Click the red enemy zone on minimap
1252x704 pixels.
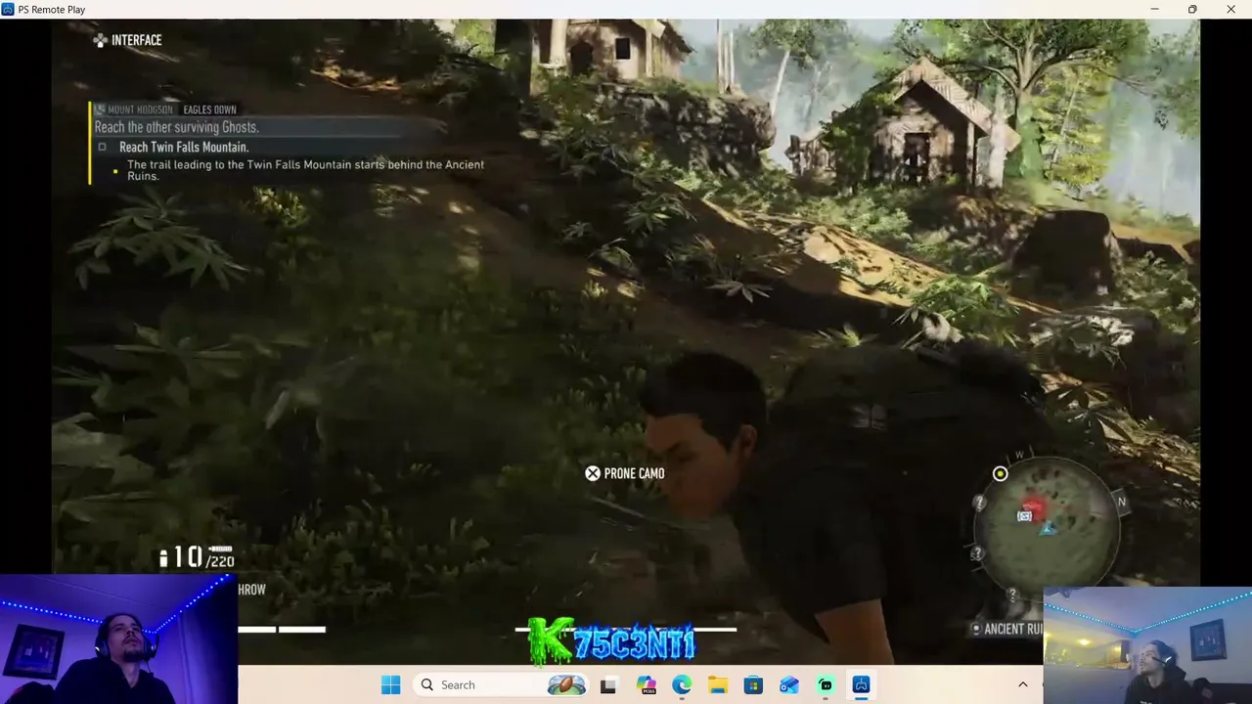1035,507
